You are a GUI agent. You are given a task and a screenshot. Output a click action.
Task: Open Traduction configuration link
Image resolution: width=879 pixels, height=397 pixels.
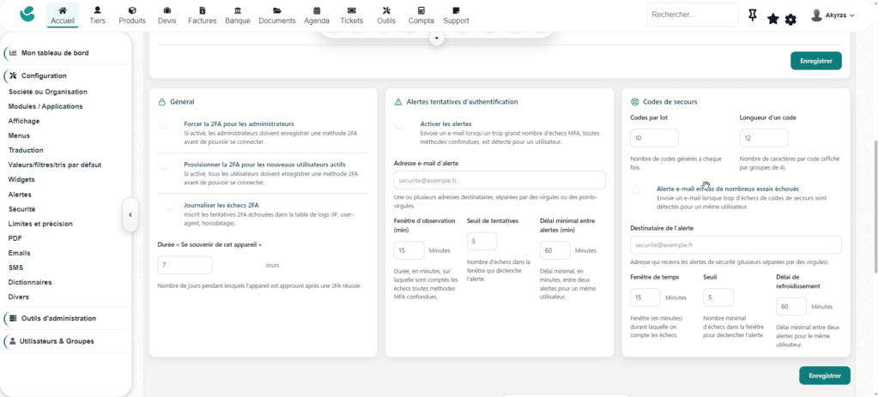click(26, 150)
